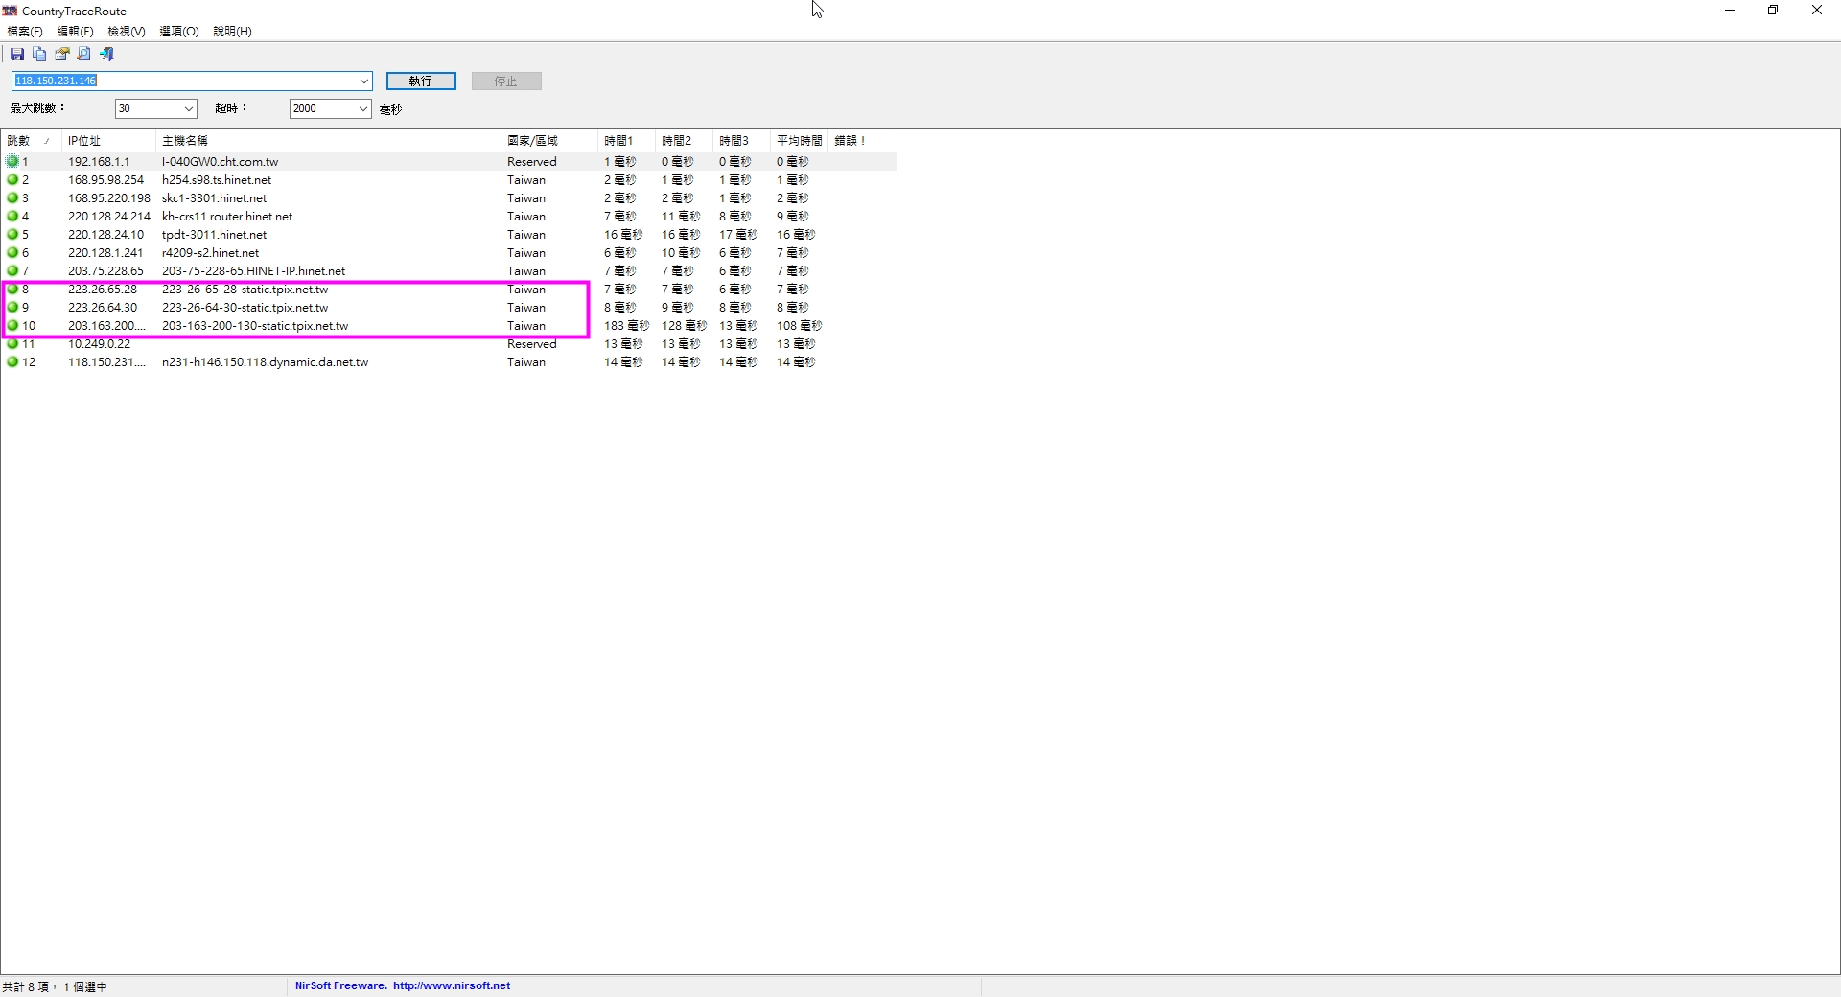Click hostname l-040GW0.cht.com.tw
The width and height of the screenshot is (1841, 997).
220,162
